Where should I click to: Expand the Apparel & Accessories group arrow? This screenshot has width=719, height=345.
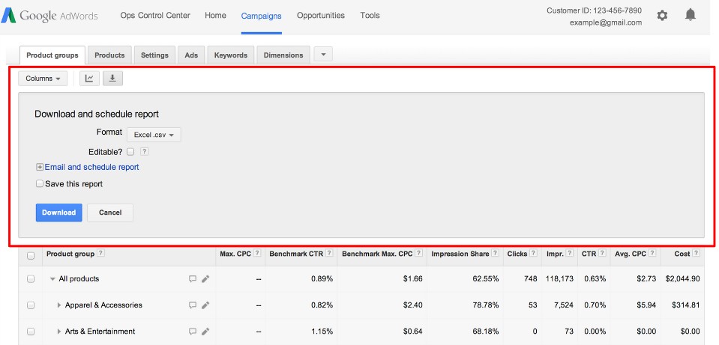59,305
